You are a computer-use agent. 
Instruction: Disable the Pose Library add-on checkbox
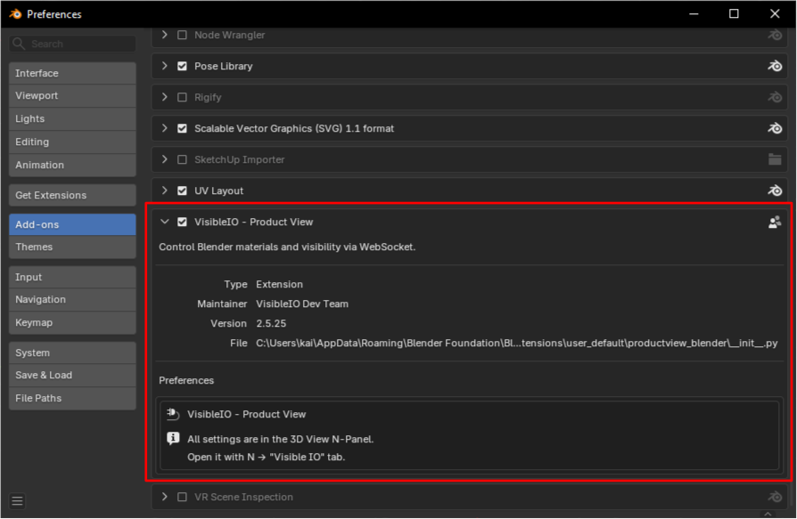[182, 66]
